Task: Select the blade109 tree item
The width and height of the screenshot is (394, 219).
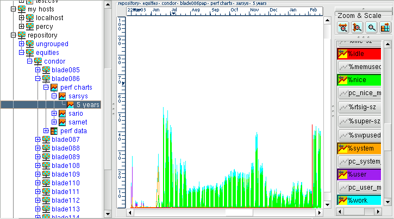Action: click(66, 174)
